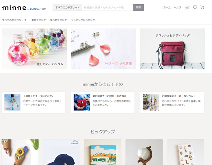The height and width of the screenshot is (165, 212).
Task: Go to ホーム link
Action: click(167, 7)
